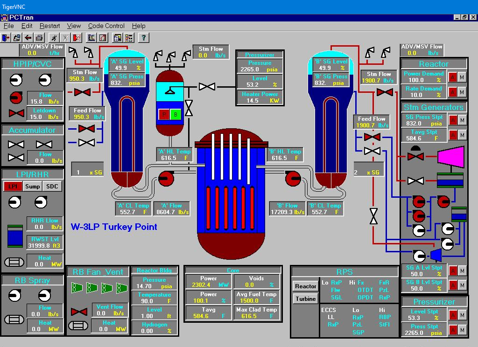Open the Restart menu
The image size is (478, 347).
(49, 26)
